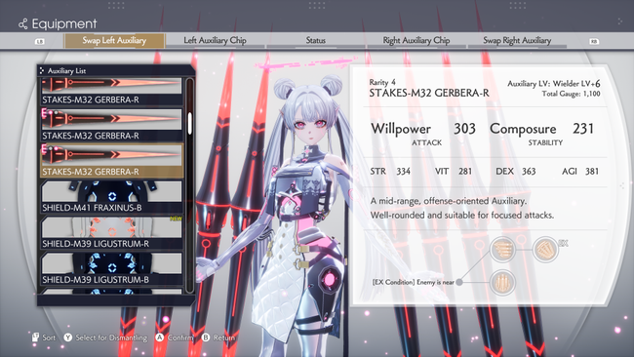Select the first STAKES-M32 GERBERA-R item
This screenshot has width=634, height=357.
click(x=112, y=92)
